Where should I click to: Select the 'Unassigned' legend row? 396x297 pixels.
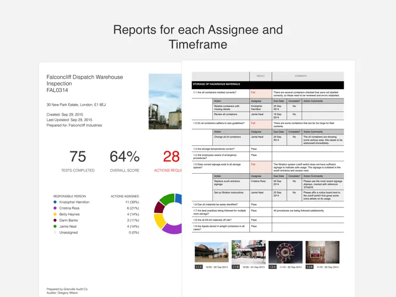pyautogui.click(x=68, y=232)
